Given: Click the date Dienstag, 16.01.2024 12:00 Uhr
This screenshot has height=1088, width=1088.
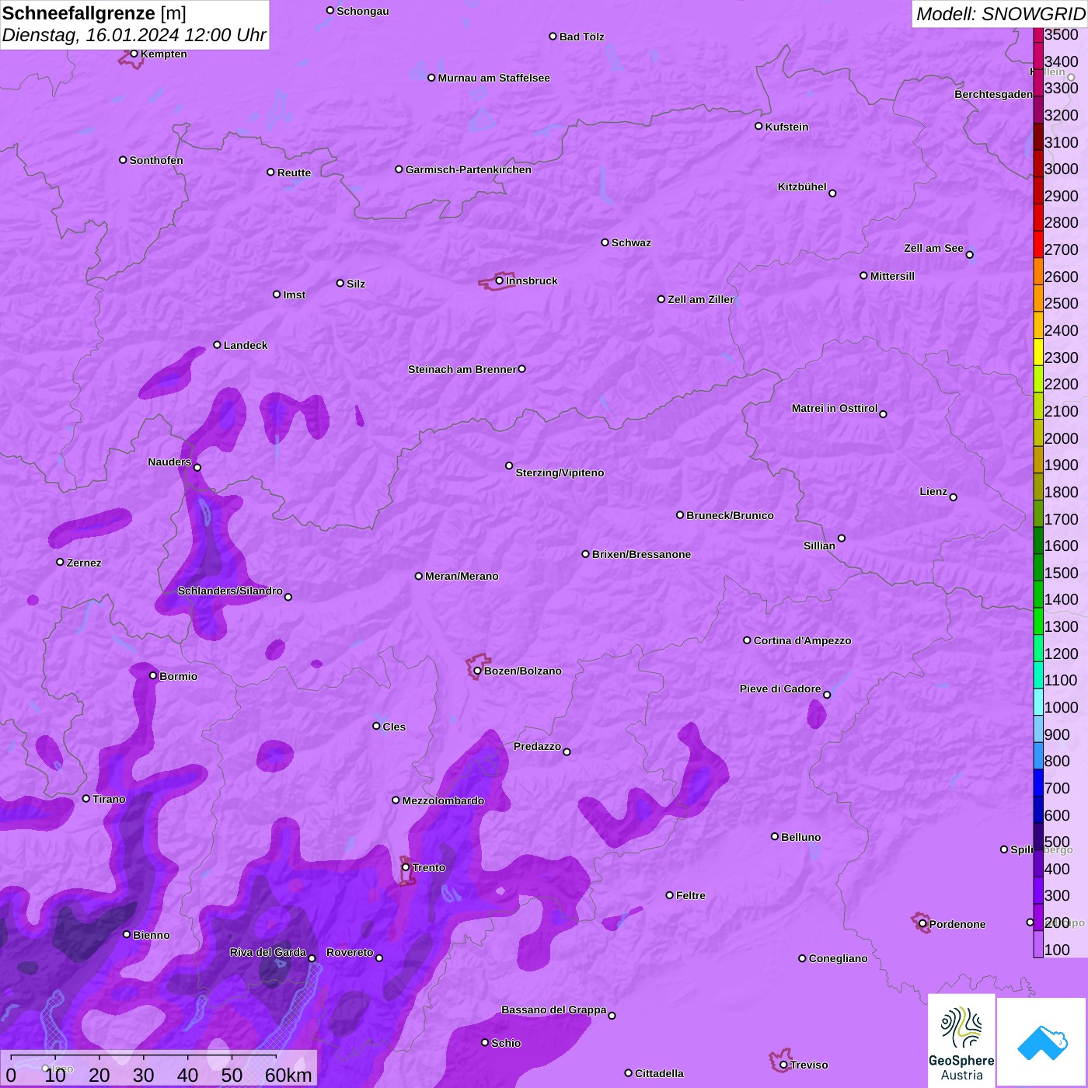Looking at the screenshot, I should (134, 35).
